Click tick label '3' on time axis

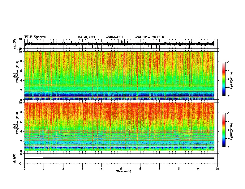[x=82, y=169]
